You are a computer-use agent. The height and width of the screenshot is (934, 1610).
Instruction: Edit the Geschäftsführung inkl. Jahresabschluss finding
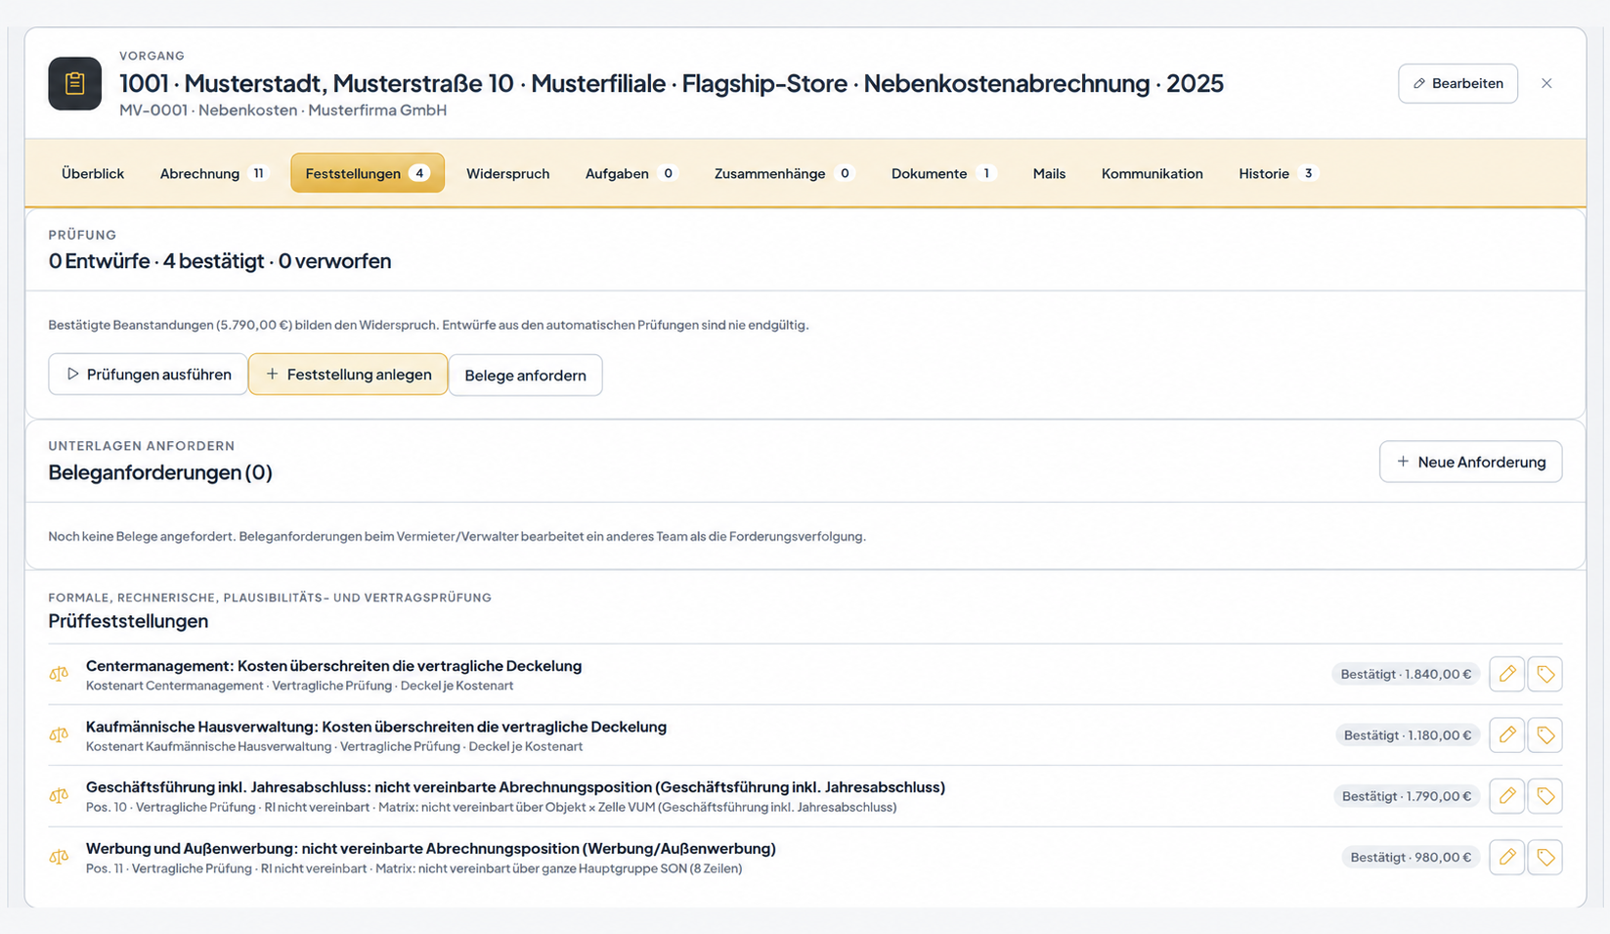click(1507, 796)
